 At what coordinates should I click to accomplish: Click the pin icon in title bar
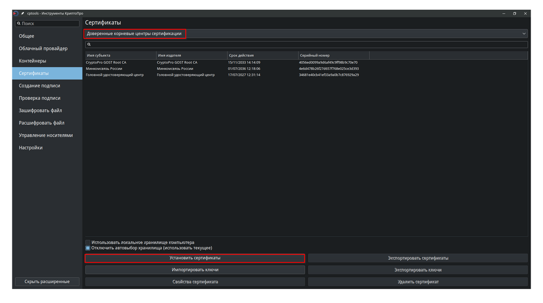click(23, 13)
